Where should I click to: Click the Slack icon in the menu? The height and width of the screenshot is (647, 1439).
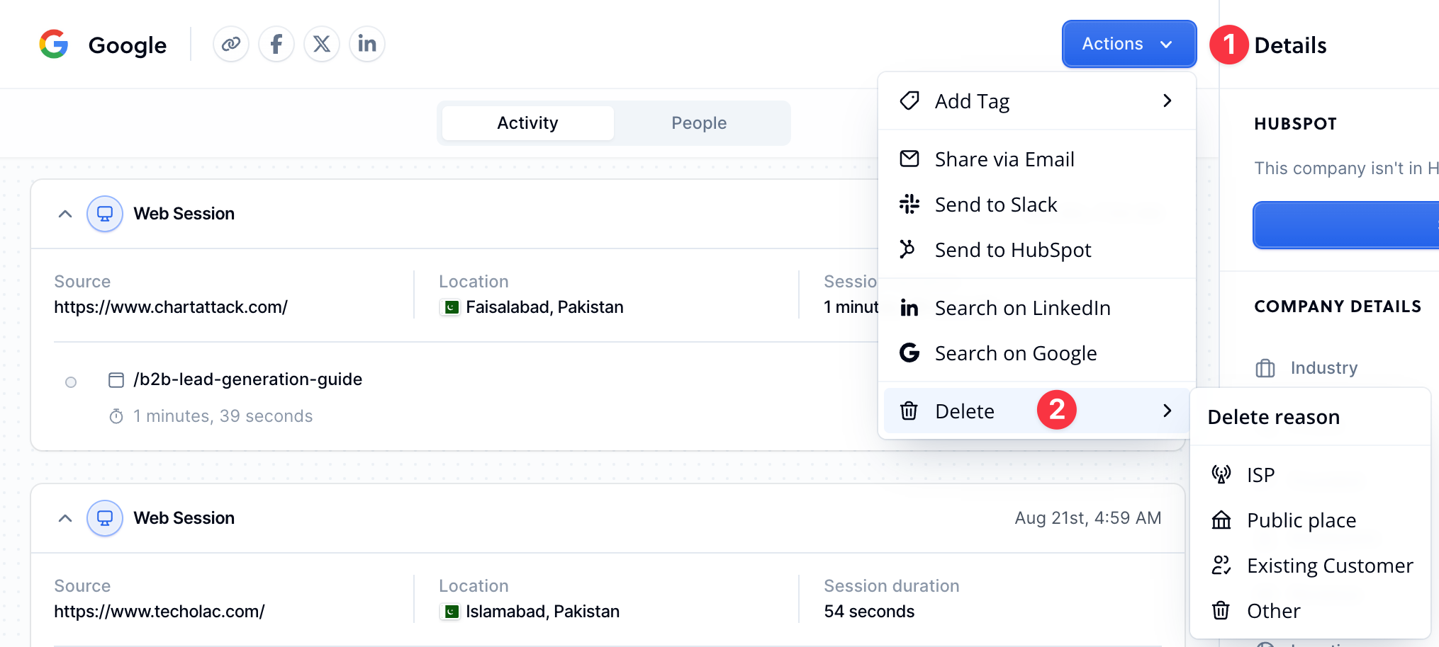click(x=909, y=204)
